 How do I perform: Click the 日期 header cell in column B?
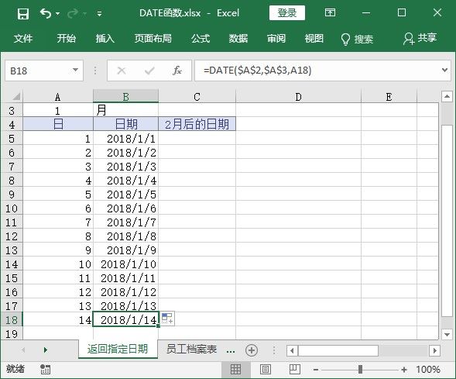[125, 124]
